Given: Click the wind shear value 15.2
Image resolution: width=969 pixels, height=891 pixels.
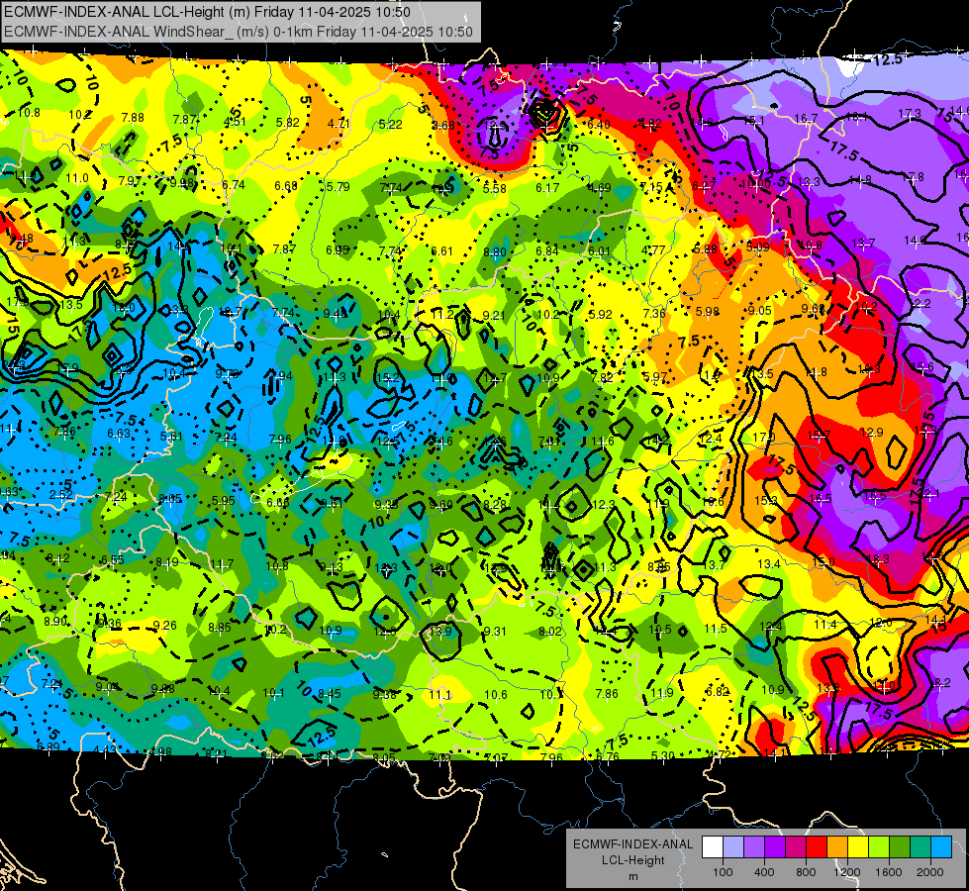Looking at the screenshot, I should tap(387, 377).
